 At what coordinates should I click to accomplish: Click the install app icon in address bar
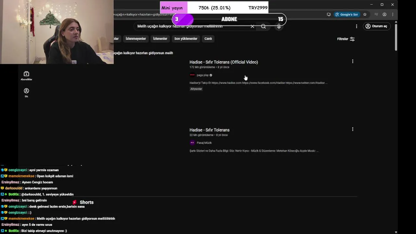[x=329, y=14]
